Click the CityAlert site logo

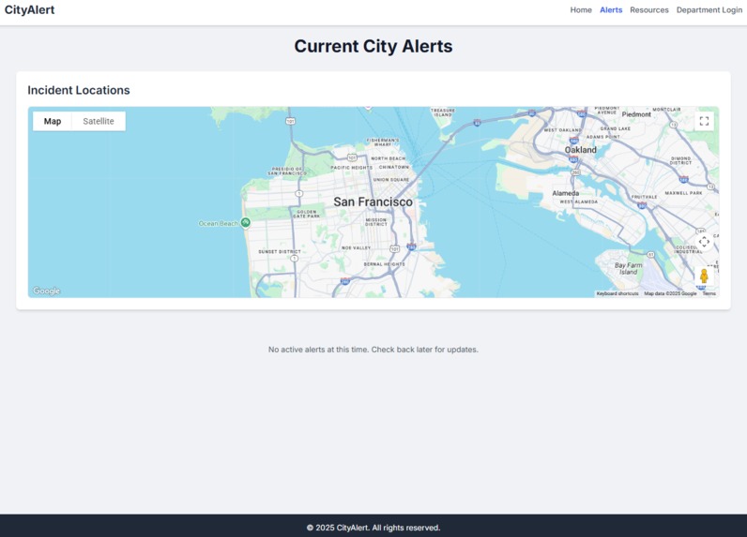pyautogui.click(x=29, y=10)
